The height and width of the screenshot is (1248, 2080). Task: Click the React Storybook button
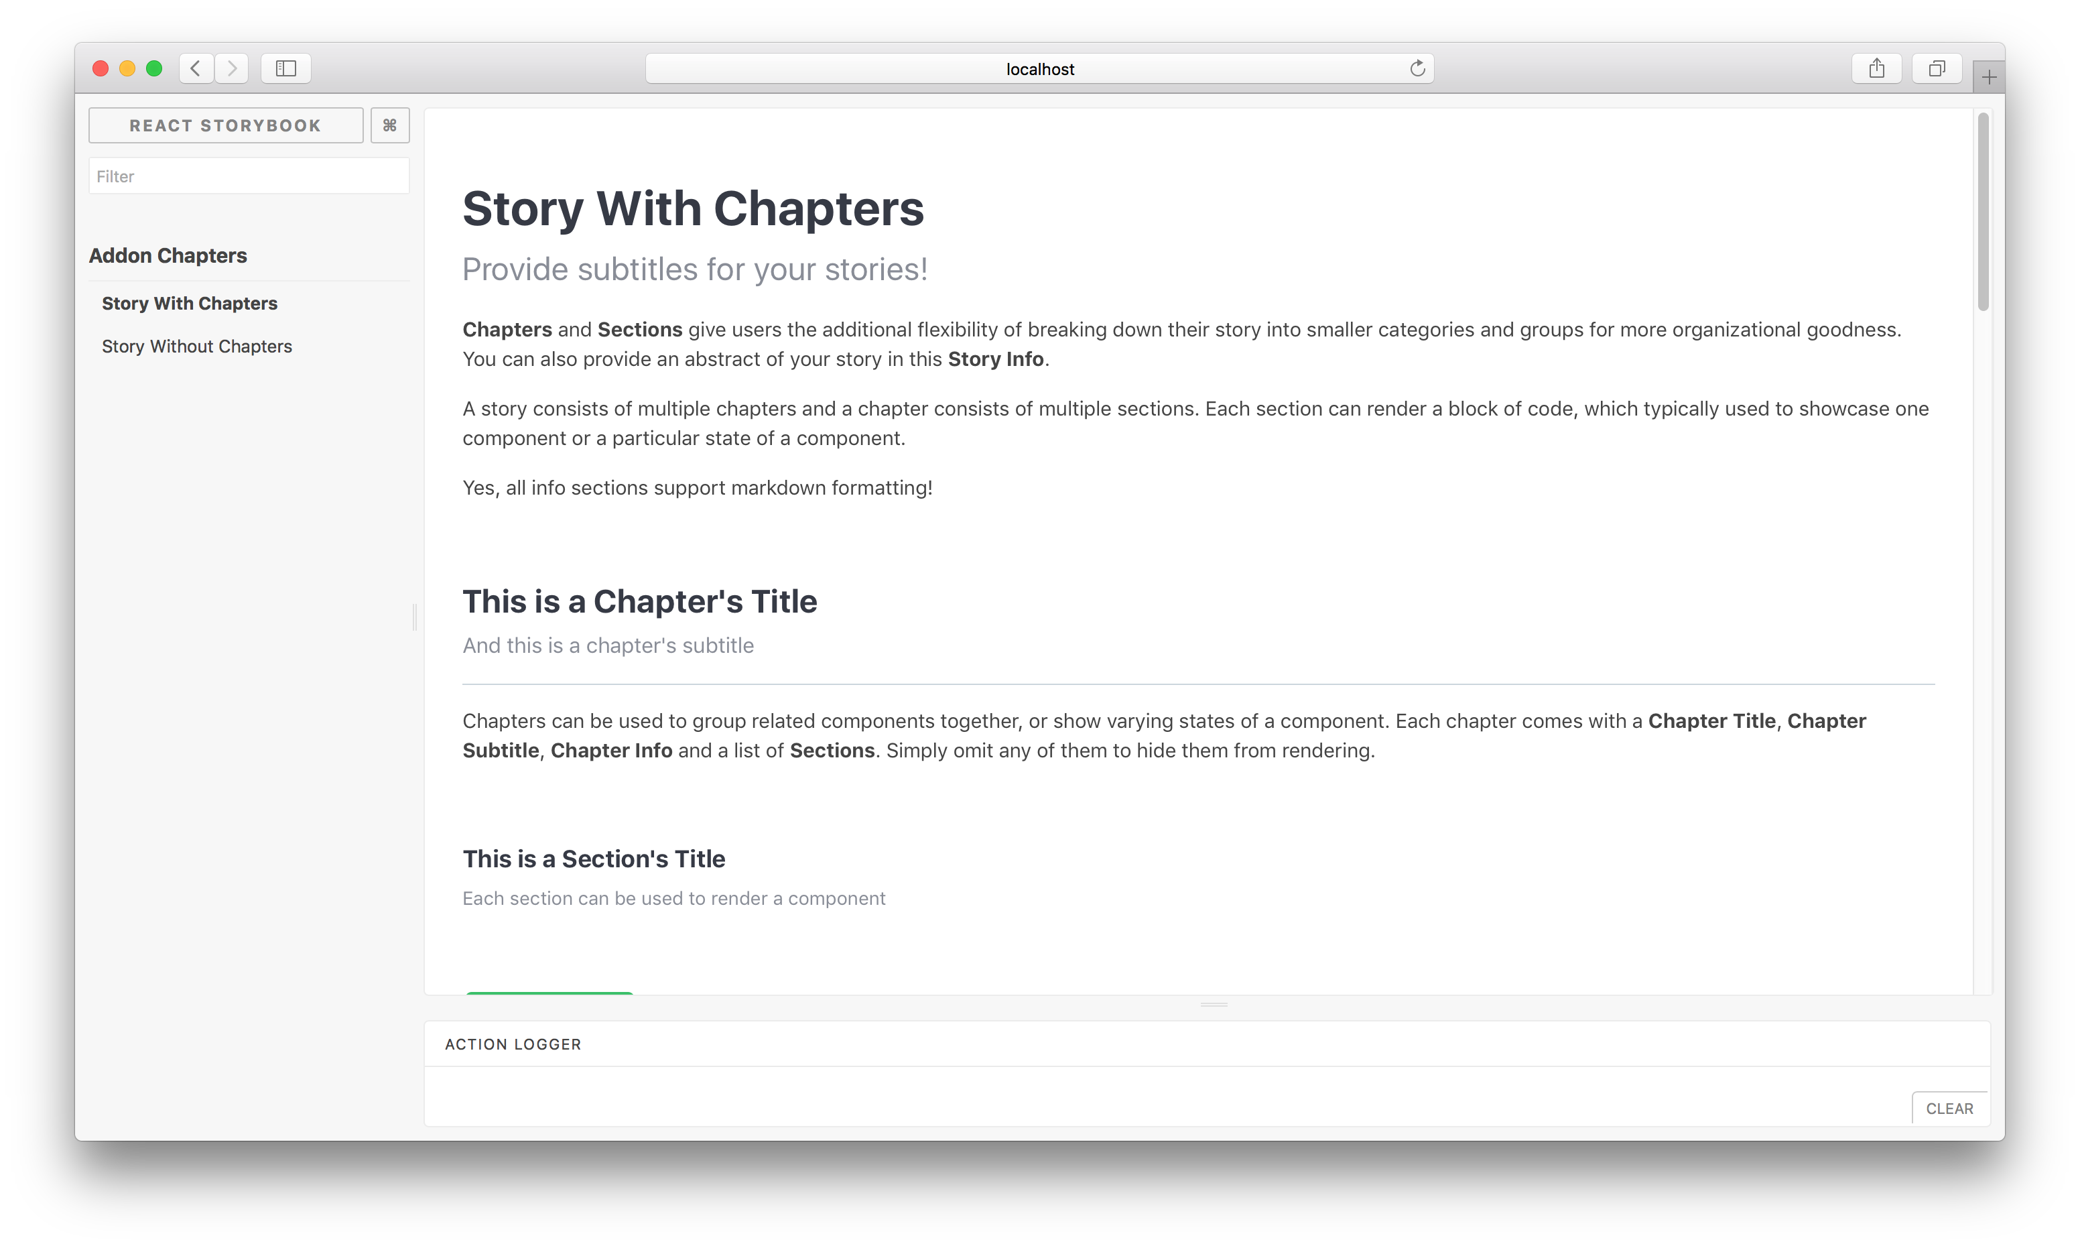pos(226,125)
